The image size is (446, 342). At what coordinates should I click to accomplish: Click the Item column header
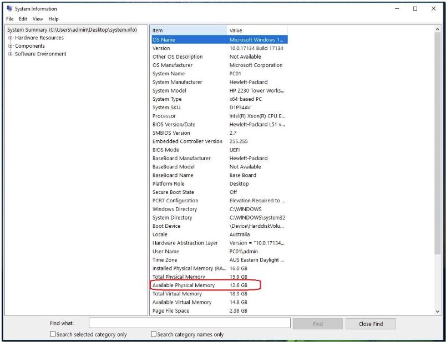pyautogui.click(x=189, y=30)
